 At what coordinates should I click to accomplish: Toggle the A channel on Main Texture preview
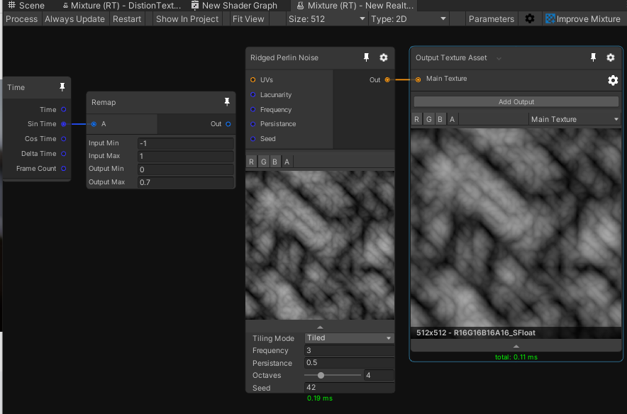coord(452,118)
